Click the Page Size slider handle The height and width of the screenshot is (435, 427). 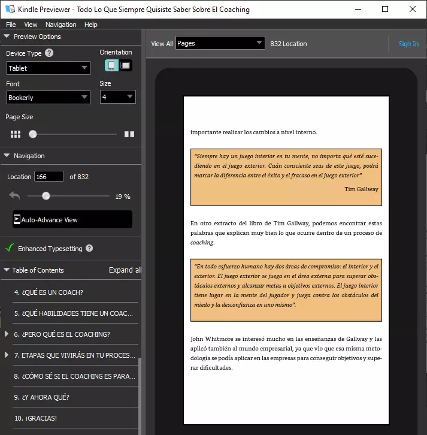pyautogui.click(x=33, y=134)
